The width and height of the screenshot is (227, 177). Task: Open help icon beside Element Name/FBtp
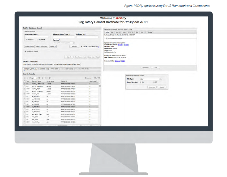point(69,34)
